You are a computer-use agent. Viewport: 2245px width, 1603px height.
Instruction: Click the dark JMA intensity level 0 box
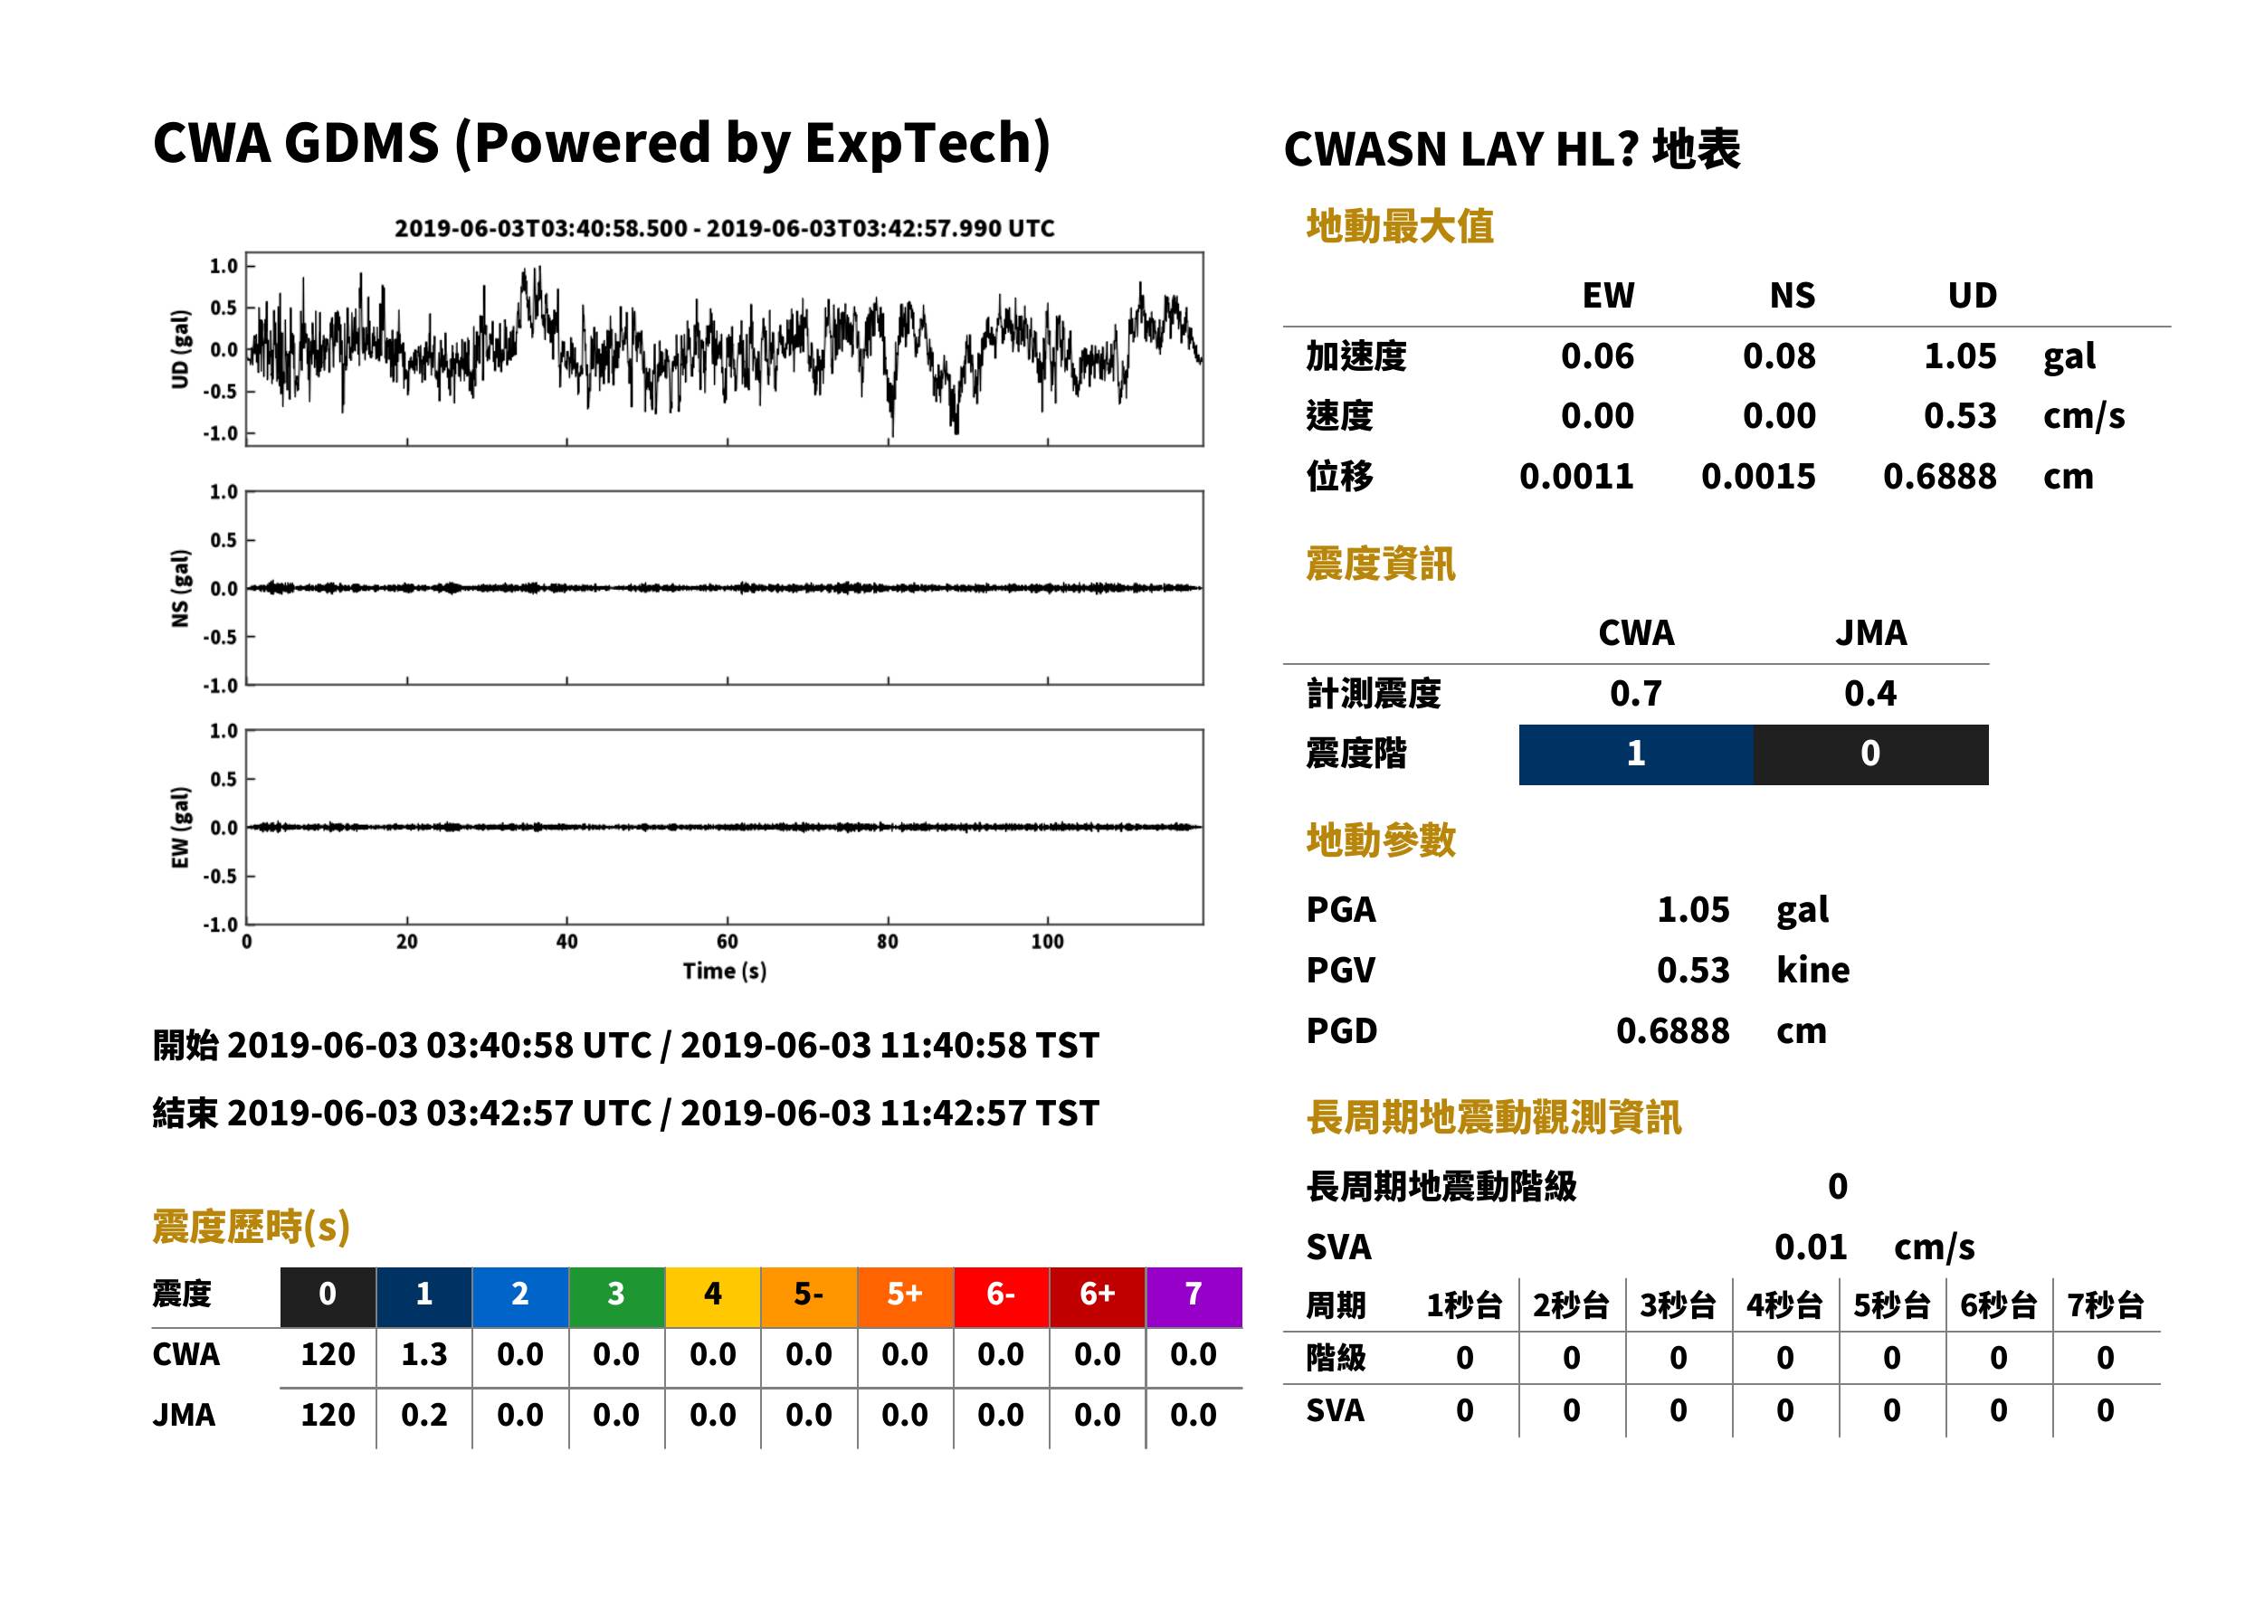(1871, 754)
